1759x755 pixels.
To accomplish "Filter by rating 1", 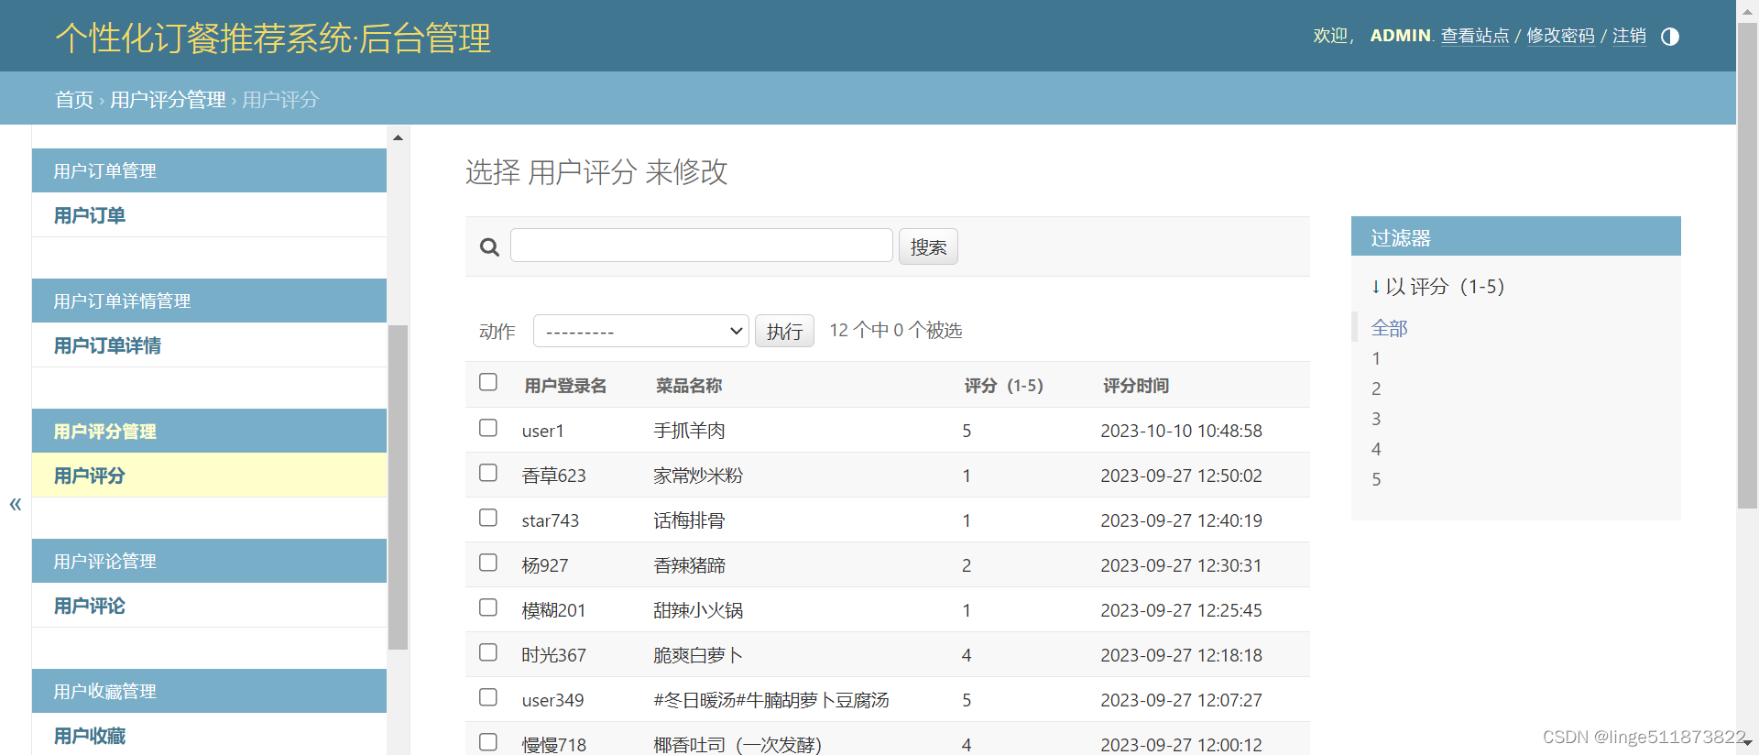I will (x=1376, y=358).
